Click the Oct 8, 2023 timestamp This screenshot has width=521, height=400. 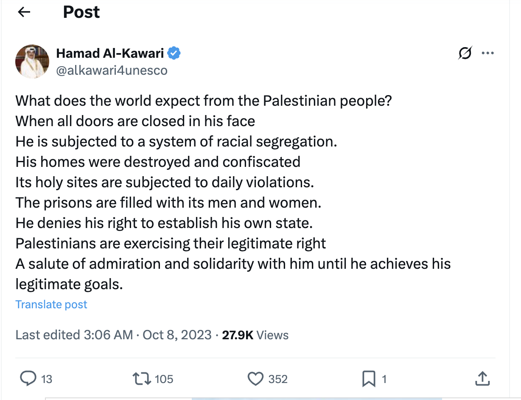[x=177, y=335]
